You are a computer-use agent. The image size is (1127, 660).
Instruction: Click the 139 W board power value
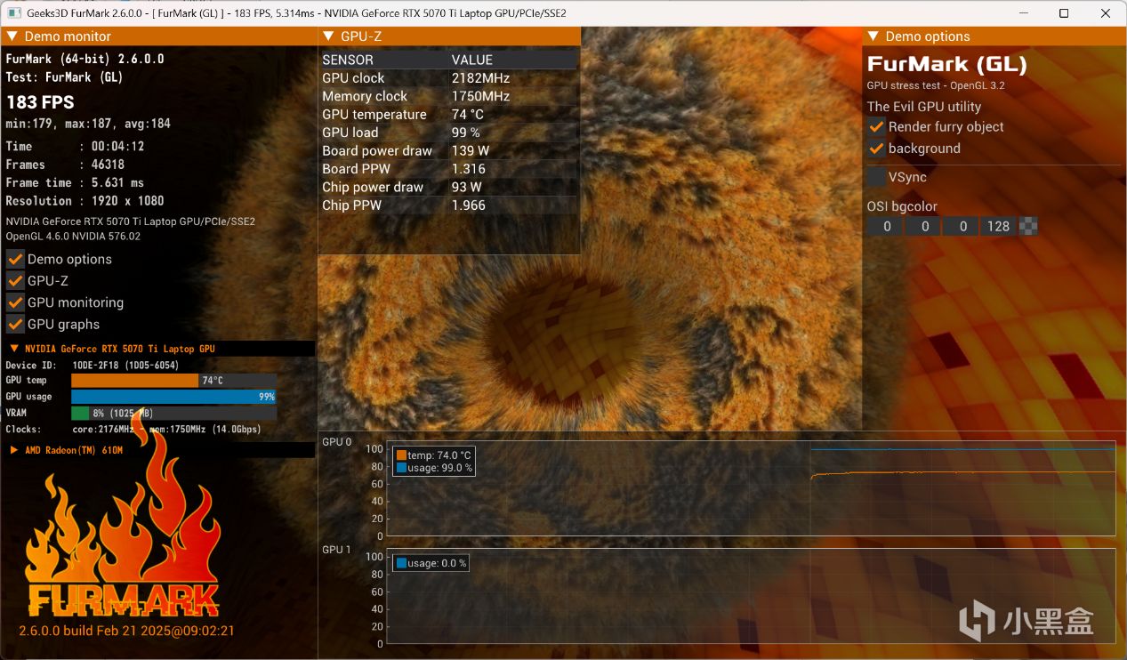(x=471, y=151)
